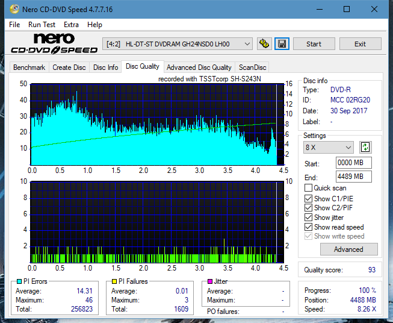Maximize the Nero CD-DVD Speed window
The image size is (393, 323).
[x=347, y=9]
